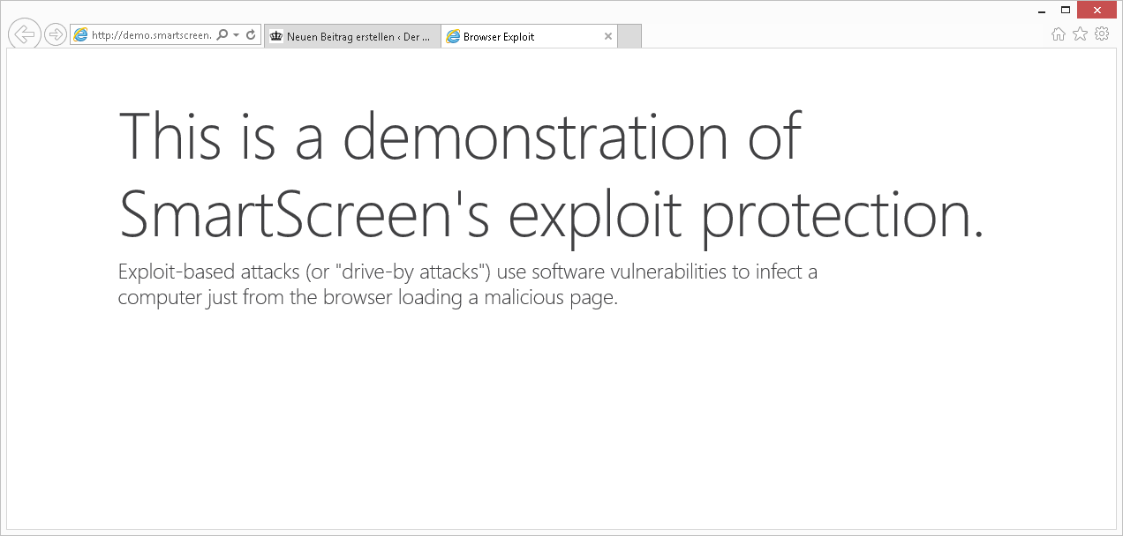Minimize the Internet Explorer window
The image size is (1123, 536).
click(x=1041, y=11)
